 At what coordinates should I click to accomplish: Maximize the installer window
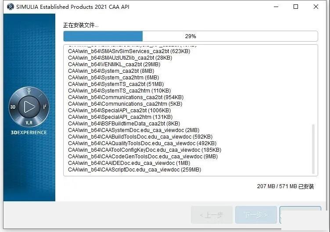pyautogui.click(x=296, y=7)
